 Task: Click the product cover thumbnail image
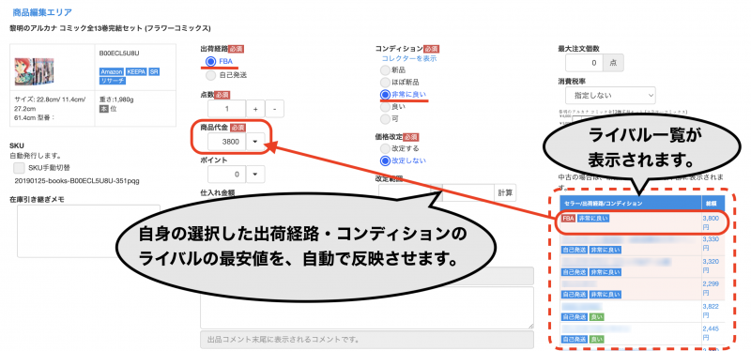pos(34,71)
